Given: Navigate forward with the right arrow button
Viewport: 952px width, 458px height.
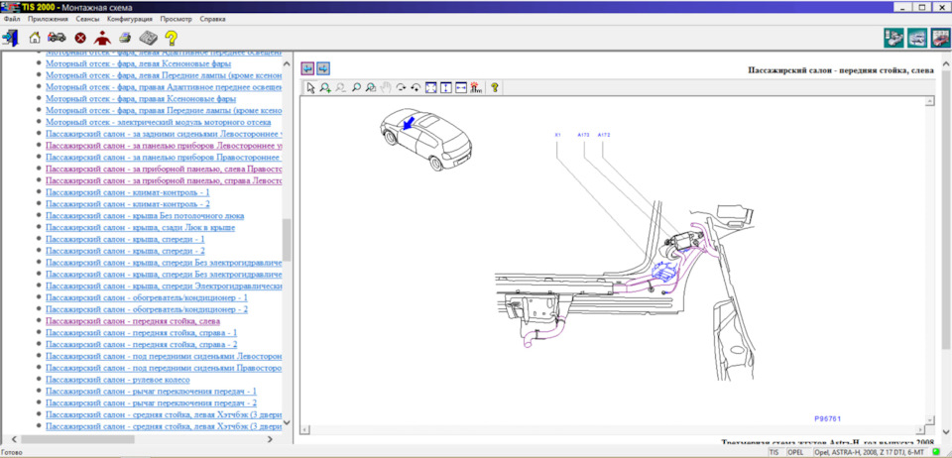Looking at the screenshot, I should (323, 68).
